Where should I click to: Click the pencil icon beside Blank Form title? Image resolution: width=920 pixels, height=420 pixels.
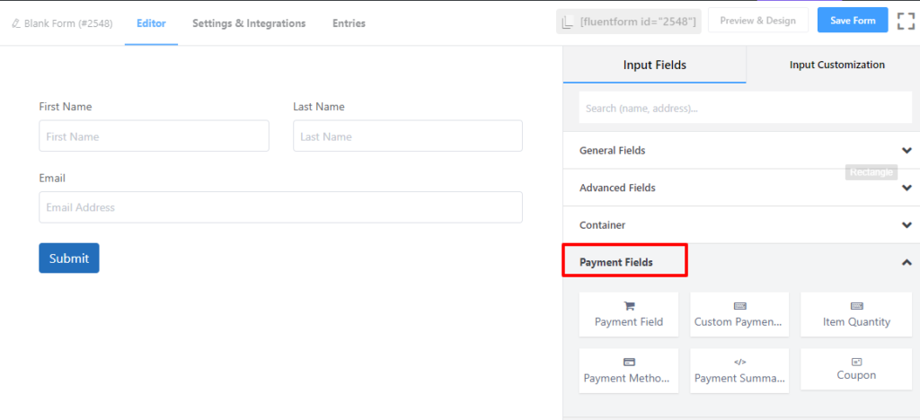(16, 24)
